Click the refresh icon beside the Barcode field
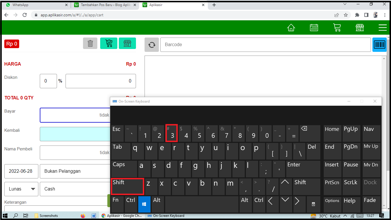Viewport: 391px width, 220px height. (151, 44)
